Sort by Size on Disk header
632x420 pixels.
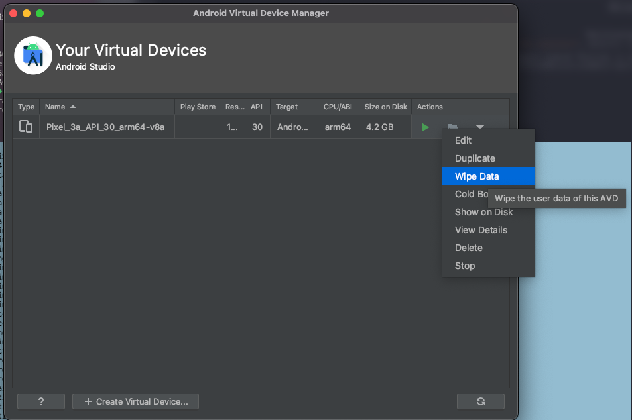point(385,107)
